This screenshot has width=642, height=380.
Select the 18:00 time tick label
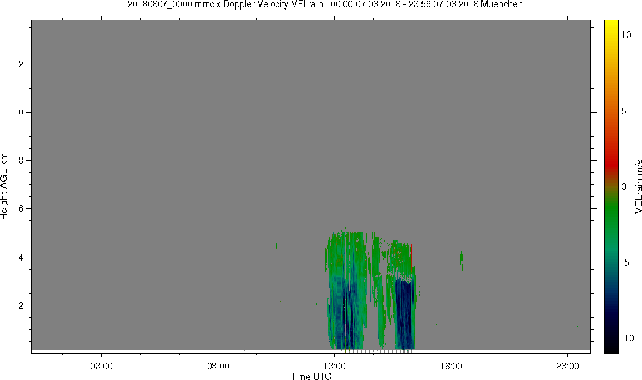[451, 365]
